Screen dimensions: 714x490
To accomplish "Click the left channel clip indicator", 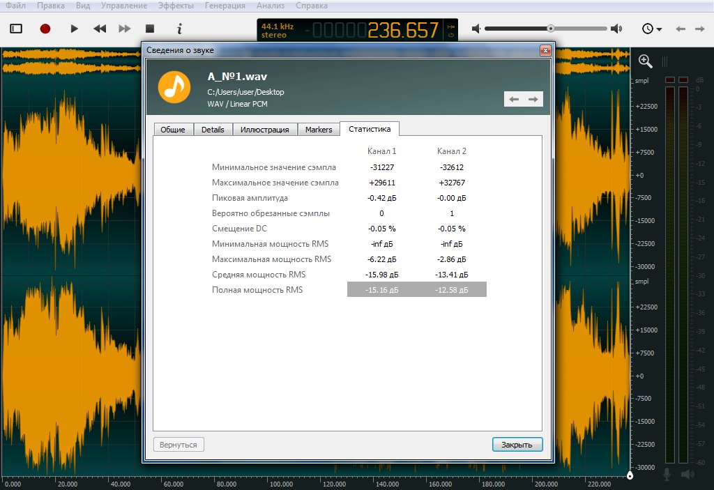I will pos(670,79).
